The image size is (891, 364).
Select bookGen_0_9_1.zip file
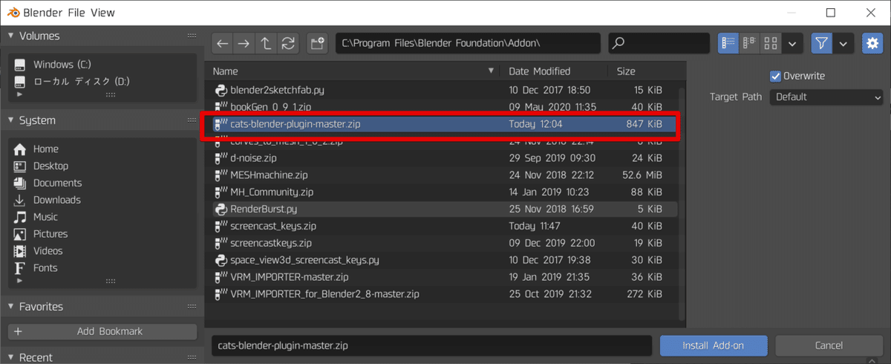click(441, 106)
